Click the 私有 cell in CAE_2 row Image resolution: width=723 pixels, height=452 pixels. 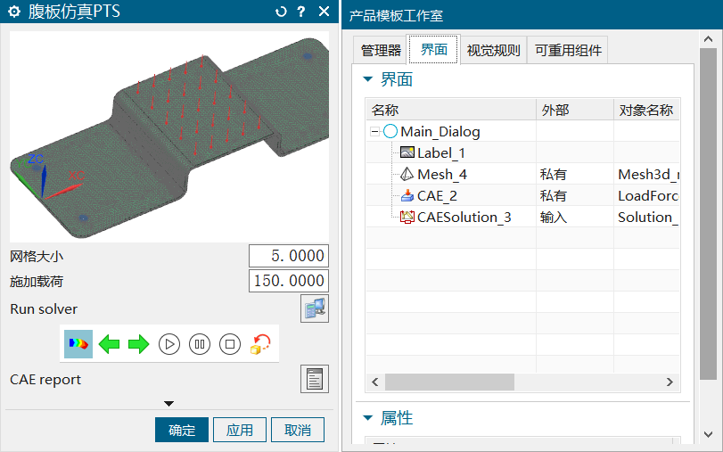click(x=575, y=195)
